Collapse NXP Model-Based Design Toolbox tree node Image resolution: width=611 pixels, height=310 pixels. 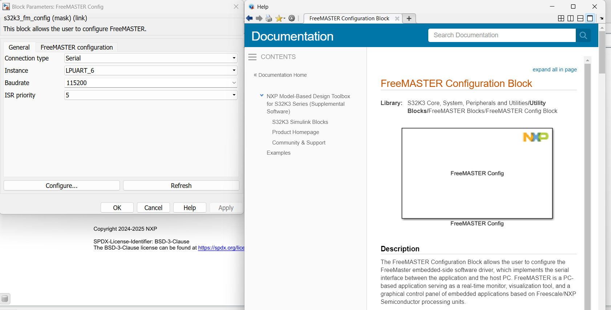(262, 96)
